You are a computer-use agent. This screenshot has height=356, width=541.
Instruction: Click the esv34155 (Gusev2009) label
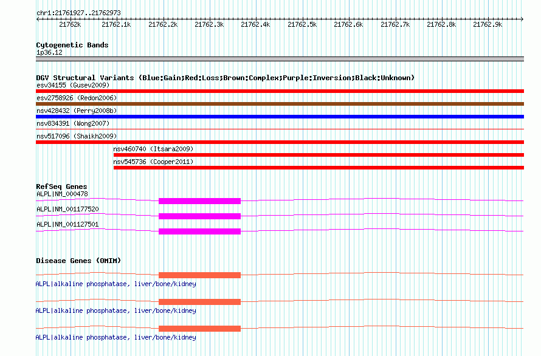click(73, 85)
